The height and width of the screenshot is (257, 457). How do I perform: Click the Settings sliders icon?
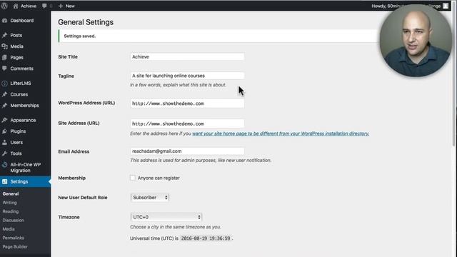[x=5, y=181]
